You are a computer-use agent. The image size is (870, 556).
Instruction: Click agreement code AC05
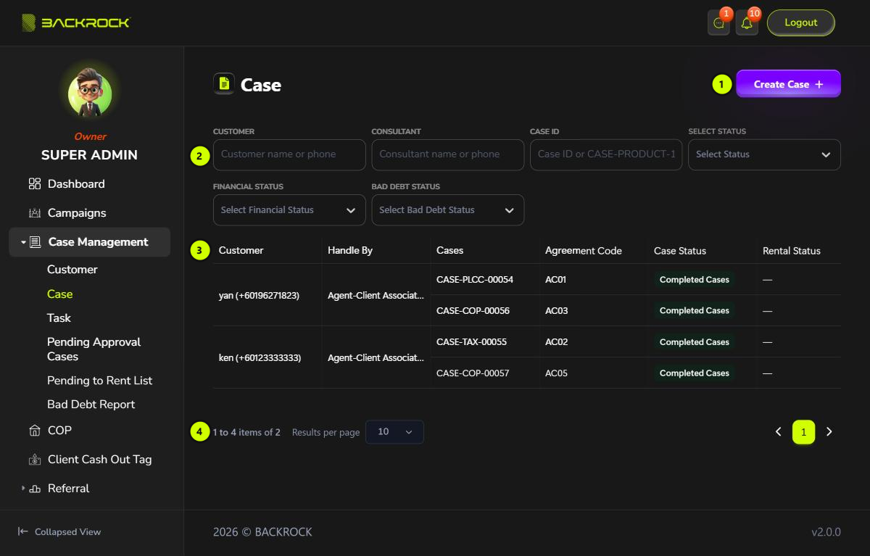point(557,373)
